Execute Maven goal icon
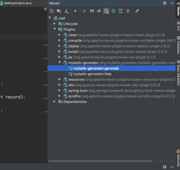Screen dimensions: 180x170 point(92,11)
